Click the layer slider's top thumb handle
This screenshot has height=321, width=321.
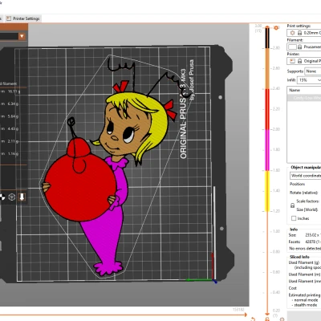tap(267, 27)
